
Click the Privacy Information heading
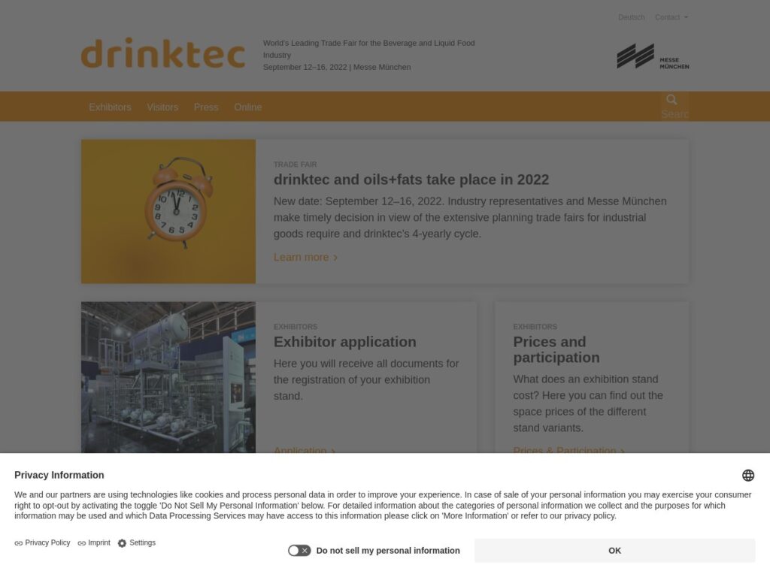[59, 475]
